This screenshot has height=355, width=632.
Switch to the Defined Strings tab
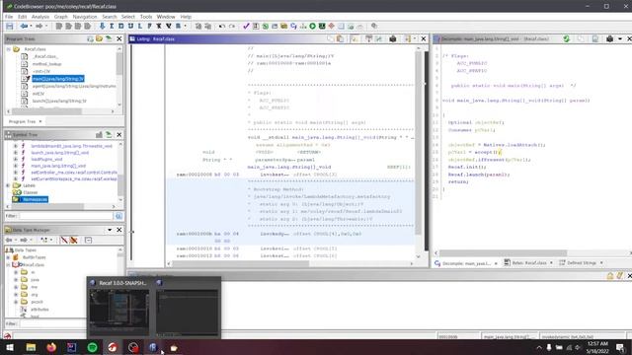click(x=582, y=263)
